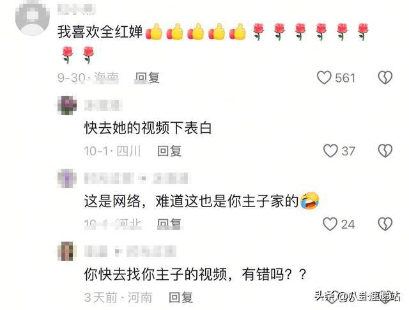Open avatar of the 河北 replier

(67, 178)
